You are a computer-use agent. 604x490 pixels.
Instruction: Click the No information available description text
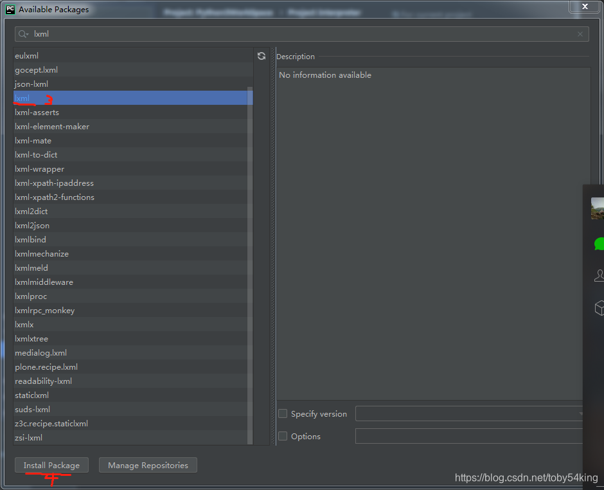[325, 75]
